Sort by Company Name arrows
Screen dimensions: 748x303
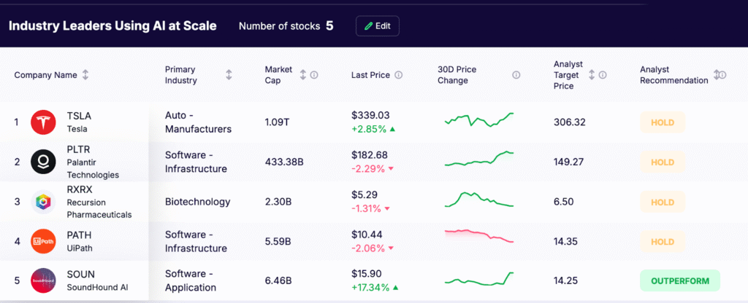click(x=85, y=75)
